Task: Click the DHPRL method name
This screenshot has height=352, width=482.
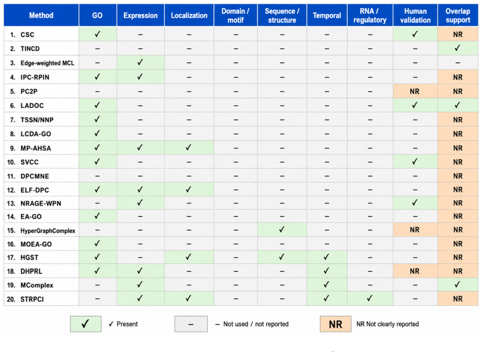Action: click(x=31, y=272)
